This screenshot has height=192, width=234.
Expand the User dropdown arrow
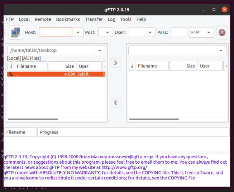(x=150, y=32)
